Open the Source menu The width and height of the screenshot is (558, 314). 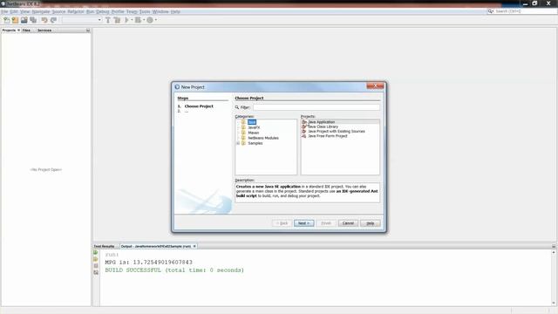tap(58, 11)
